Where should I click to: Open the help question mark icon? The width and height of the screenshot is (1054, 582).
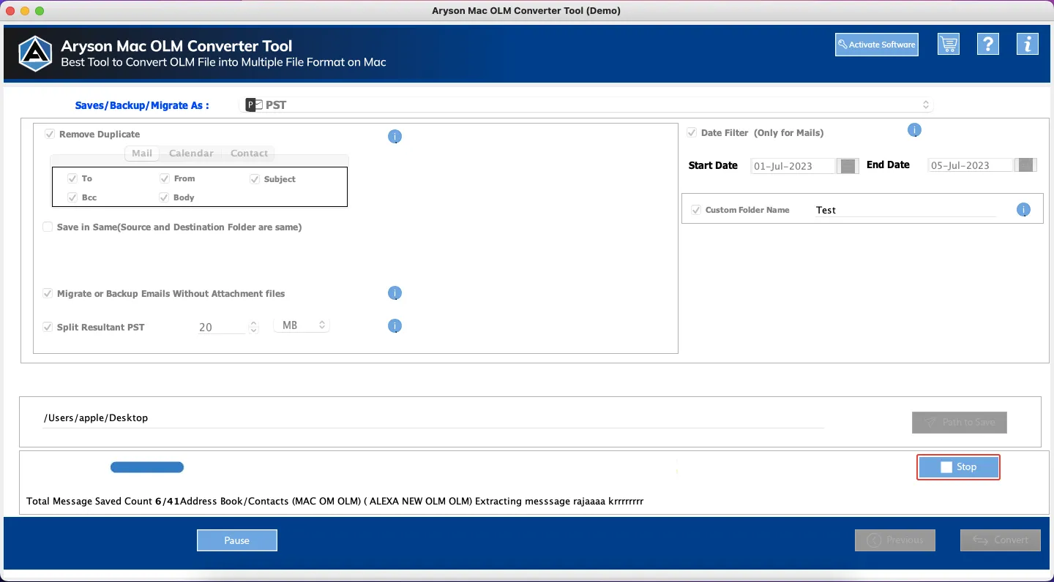click(988, 44)
